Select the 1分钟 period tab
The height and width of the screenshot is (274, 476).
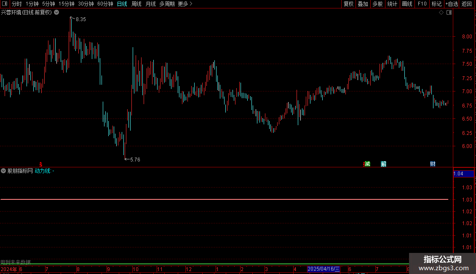(x=32, y=4)
